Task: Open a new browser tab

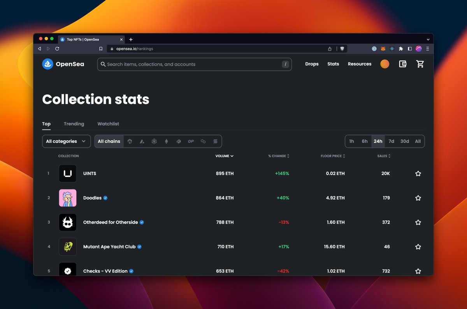Action: pos(131,40)
